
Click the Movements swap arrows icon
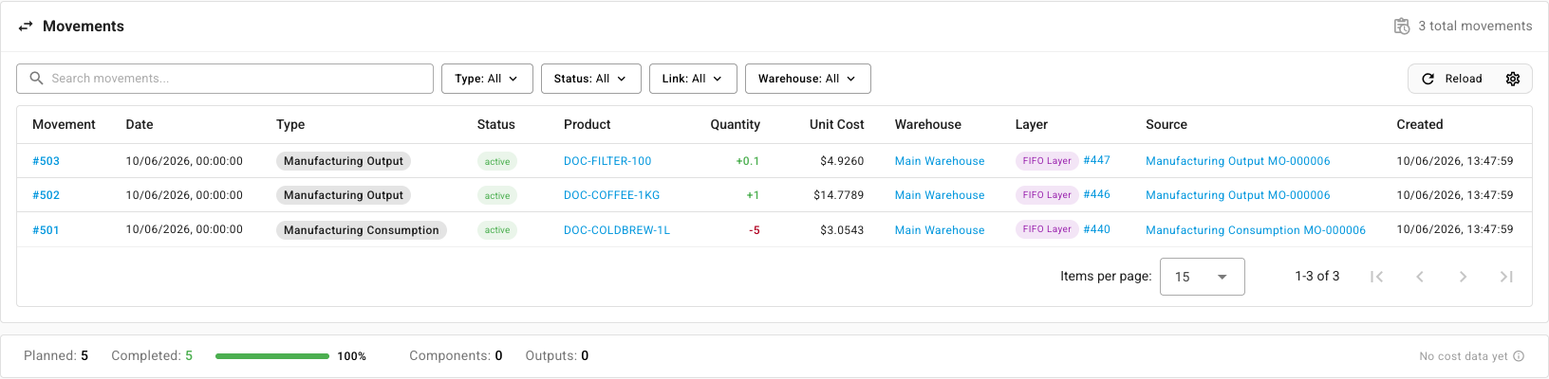pyautogui.click(x=26, y=27)
